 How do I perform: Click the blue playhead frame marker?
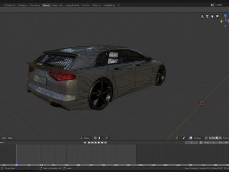coord(17,165)
